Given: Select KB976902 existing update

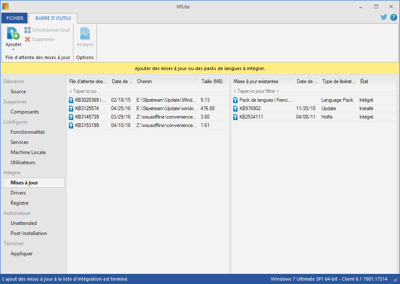Looking at the screenshot, I should tap(250, 108).
